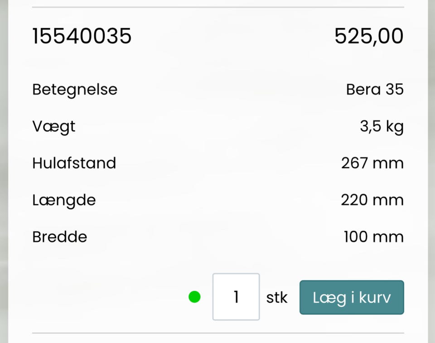Select the product number 15540035

pyautogui.click(x=82, y=36)
